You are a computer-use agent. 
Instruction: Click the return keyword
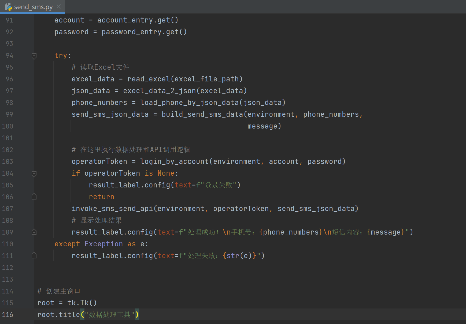coord(102,197)
